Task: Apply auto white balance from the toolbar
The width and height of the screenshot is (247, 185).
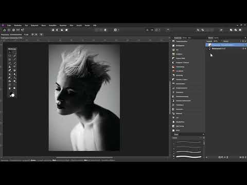Action: click(66, 30)
